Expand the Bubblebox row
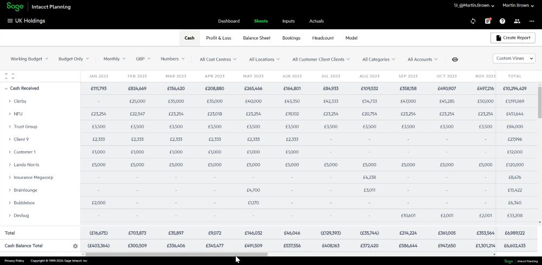Screen dimensions: 542x265 tap(10, 203)
